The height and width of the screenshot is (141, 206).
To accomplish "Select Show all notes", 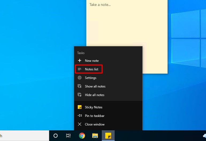I will coord(95,86).
